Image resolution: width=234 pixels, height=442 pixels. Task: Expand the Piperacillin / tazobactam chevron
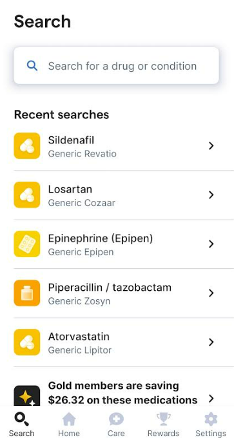(x=211, y=293)
